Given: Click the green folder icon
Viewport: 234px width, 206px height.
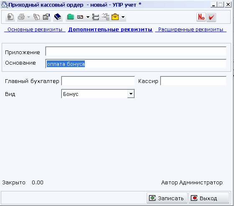Looking at the screenshot, I should (71, 17).
